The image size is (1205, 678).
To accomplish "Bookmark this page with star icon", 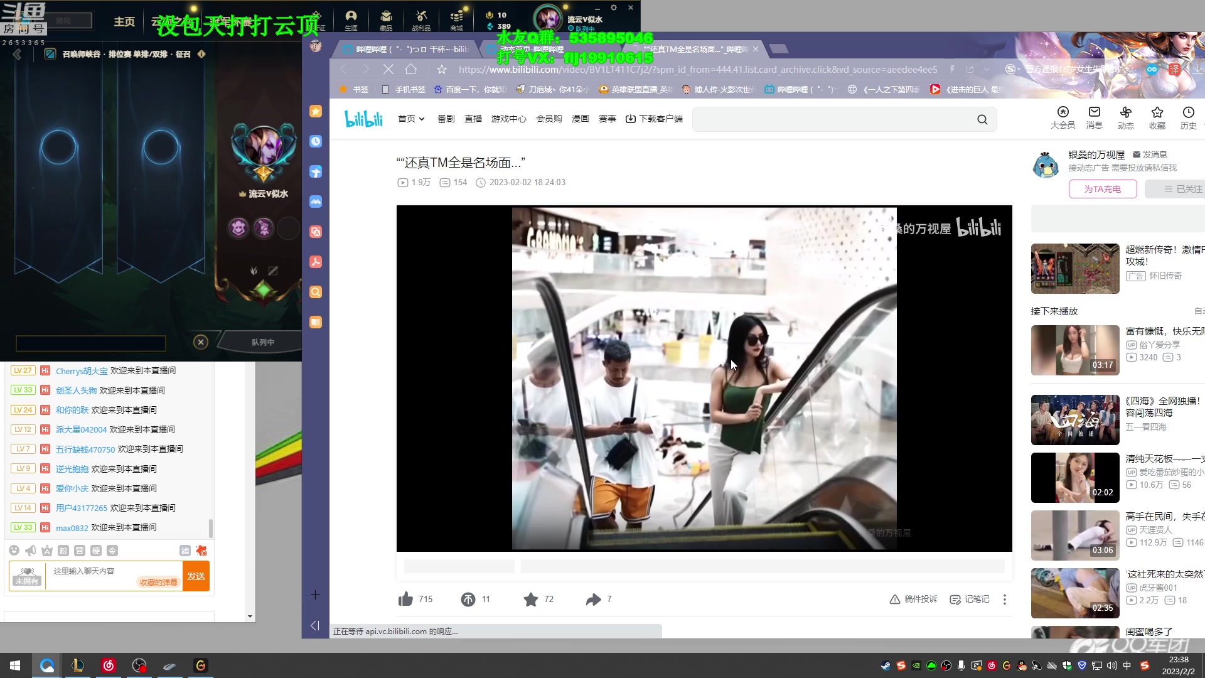I will pyautogui.click(x=442, y=69).
